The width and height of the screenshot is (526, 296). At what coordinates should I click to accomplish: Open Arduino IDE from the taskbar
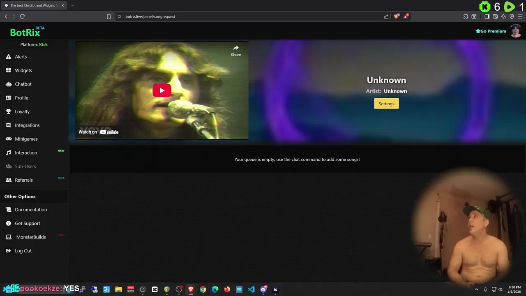[239, 289]
